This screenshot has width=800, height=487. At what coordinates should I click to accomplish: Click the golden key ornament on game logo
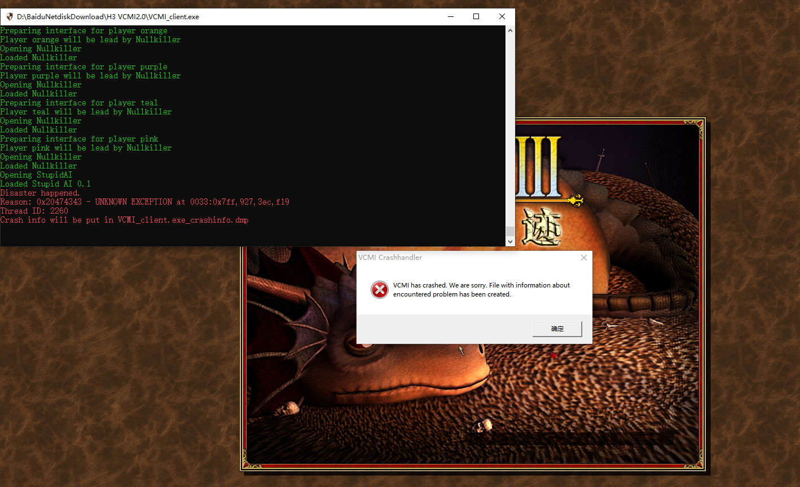[x=574, y=200]
